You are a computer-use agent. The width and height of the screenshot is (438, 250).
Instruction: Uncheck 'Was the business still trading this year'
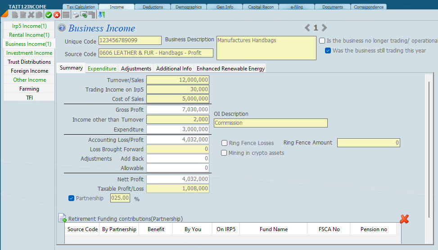click(328, 50)
